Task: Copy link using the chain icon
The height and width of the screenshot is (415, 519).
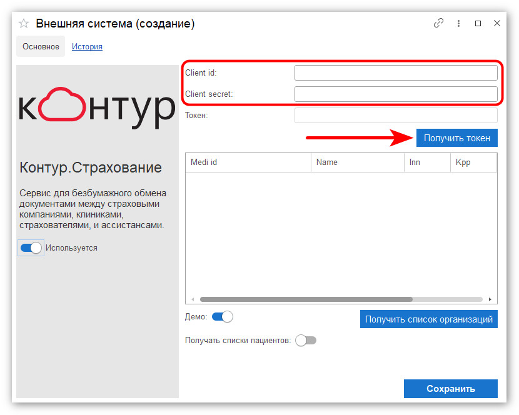Action: [438, 23]
